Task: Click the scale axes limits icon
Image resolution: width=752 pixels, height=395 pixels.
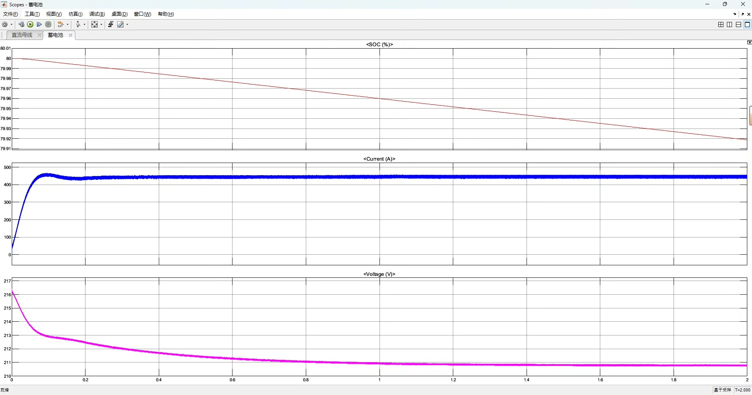Action: pyautogui.click(x=94, y=24)
